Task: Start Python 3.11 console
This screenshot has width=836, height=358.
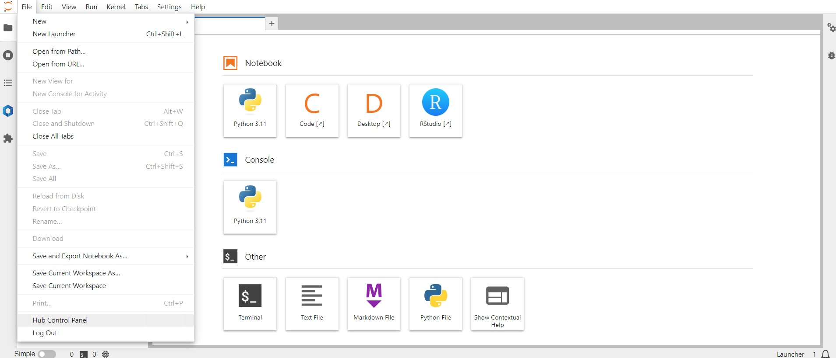Action: 250,207
